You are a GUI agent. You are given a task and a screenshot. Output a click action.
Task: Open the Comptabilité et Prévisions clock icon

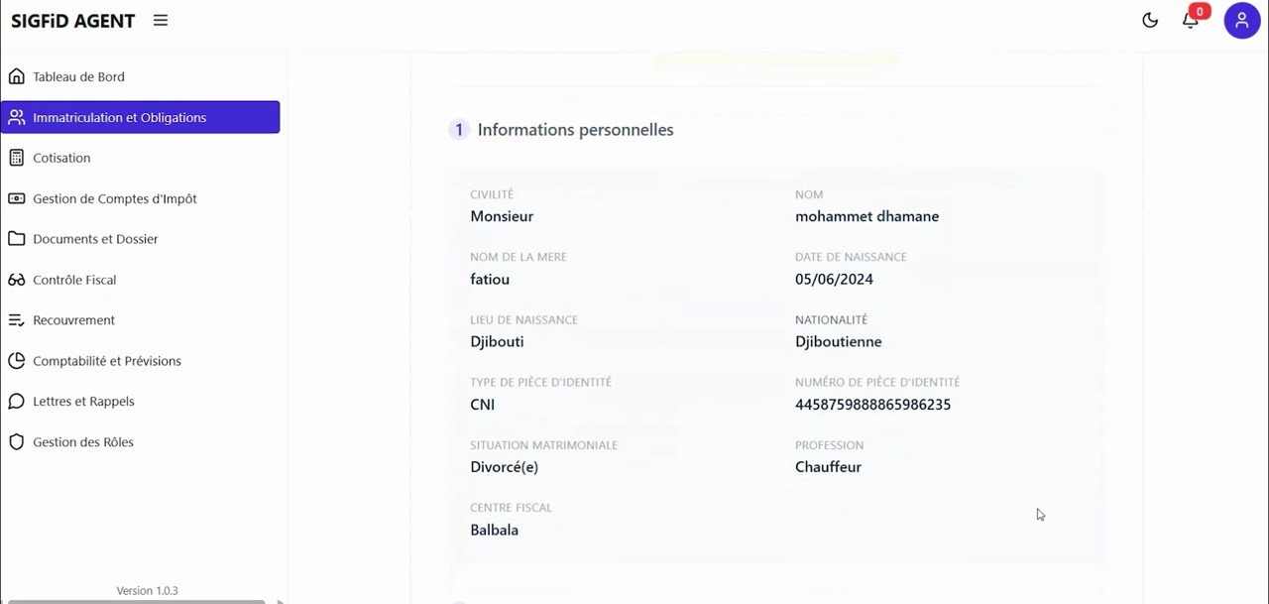tap(17, 360)
